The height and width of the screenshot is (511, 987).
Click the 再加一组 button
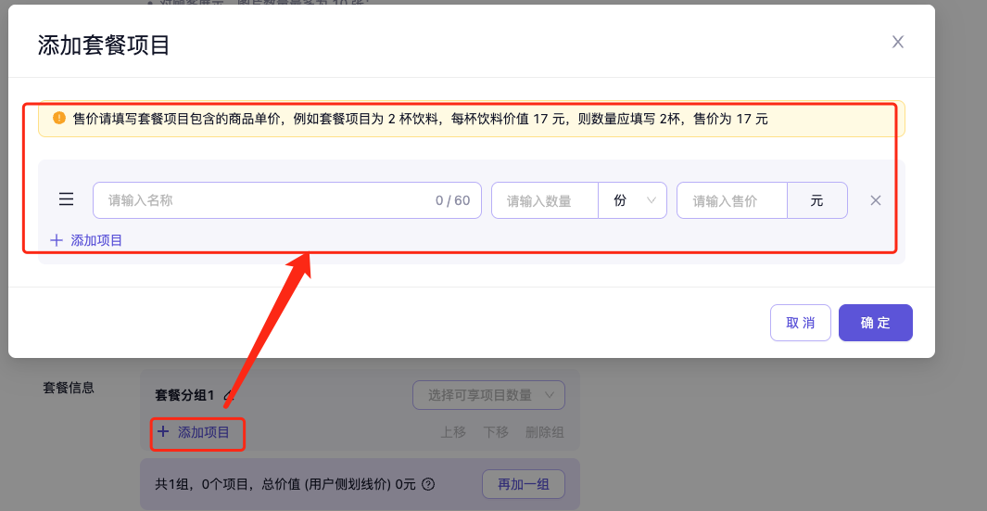(523, 484)
